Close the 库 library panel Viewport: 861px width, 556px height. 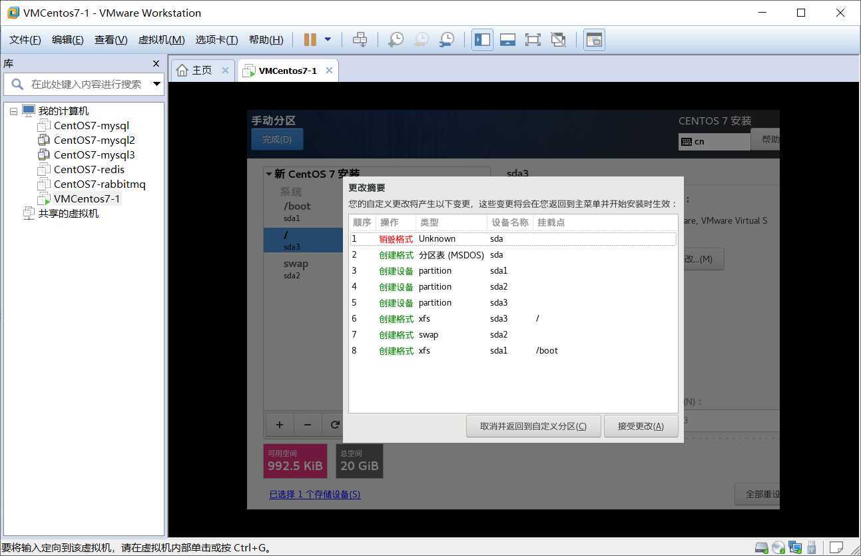(x=156, y=64)
